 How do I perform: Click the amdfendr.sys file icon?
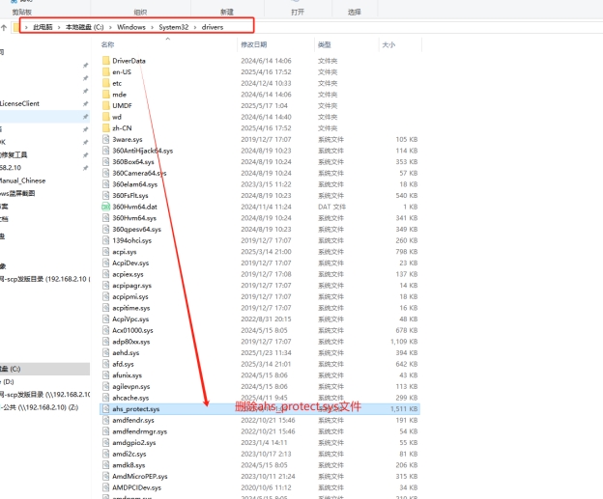point(106,420)
